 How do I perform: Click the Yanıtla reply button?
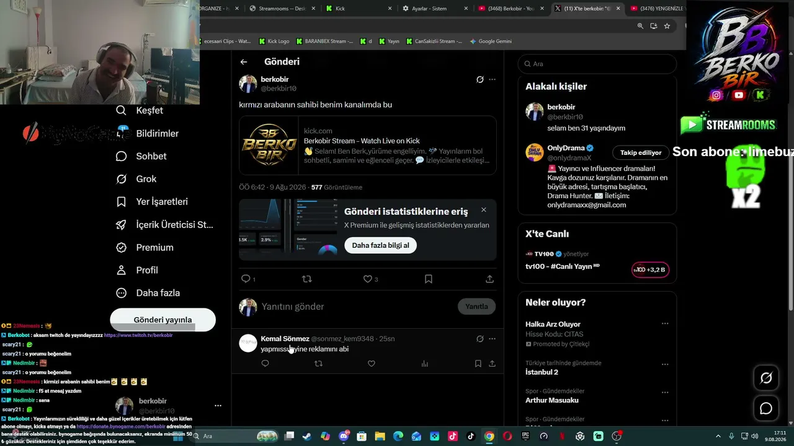pos(476,307)
